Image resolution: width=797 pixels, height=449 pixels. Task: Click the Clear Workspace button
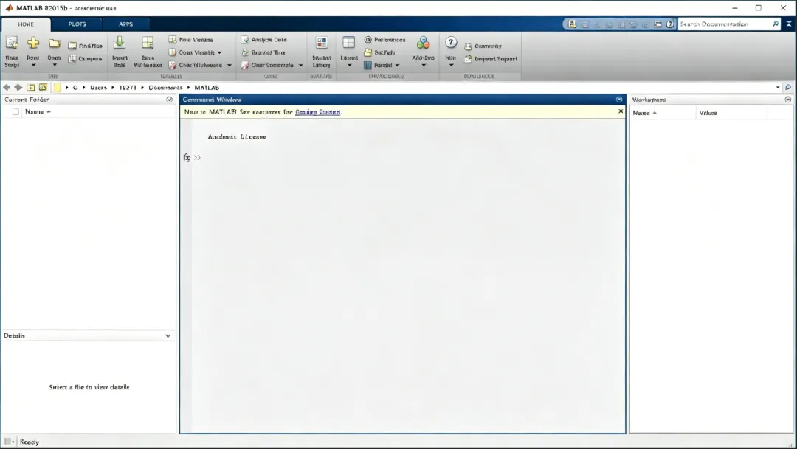(195, 65)
